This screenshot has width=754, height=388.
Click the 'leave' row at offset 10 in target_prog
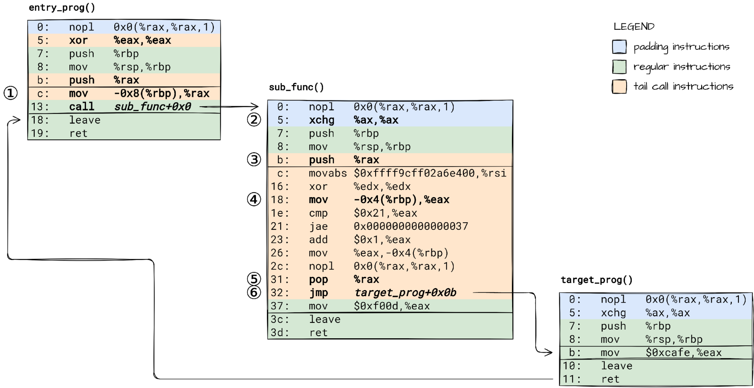[x=656, y=366]
